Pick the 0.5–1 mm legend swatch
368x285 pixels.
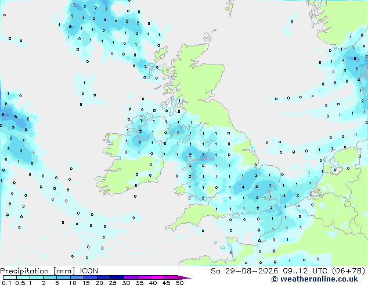pyautogui.click(x=23, y=277)
